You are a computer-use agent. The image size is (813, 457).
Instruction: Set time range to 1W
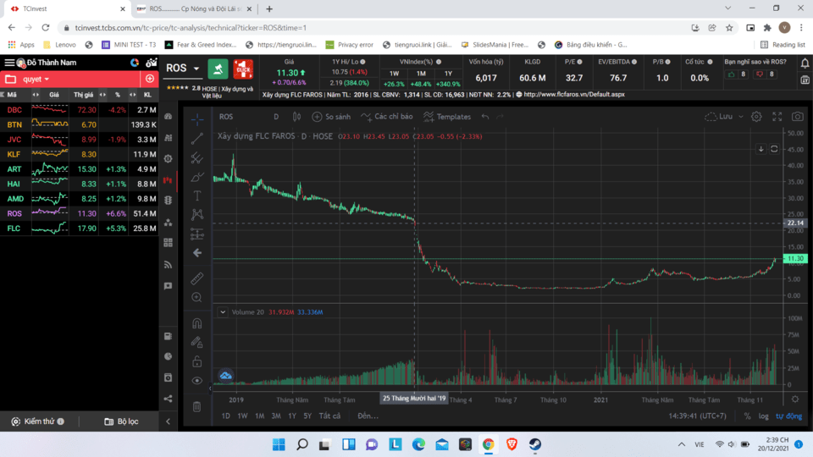243,416
